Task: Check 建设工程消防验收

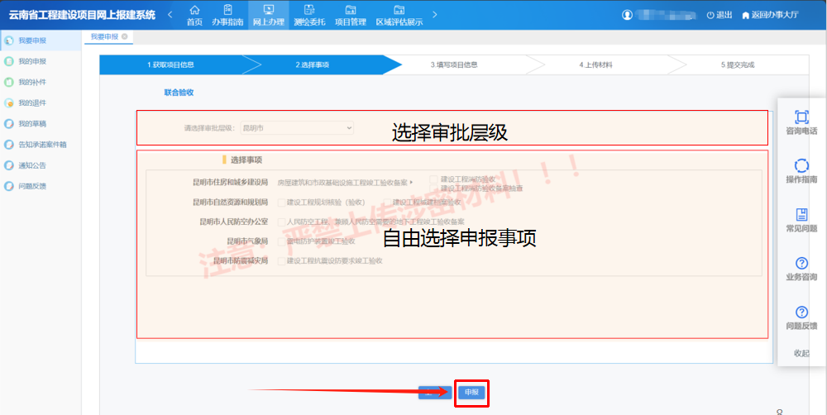Action: 433,179
